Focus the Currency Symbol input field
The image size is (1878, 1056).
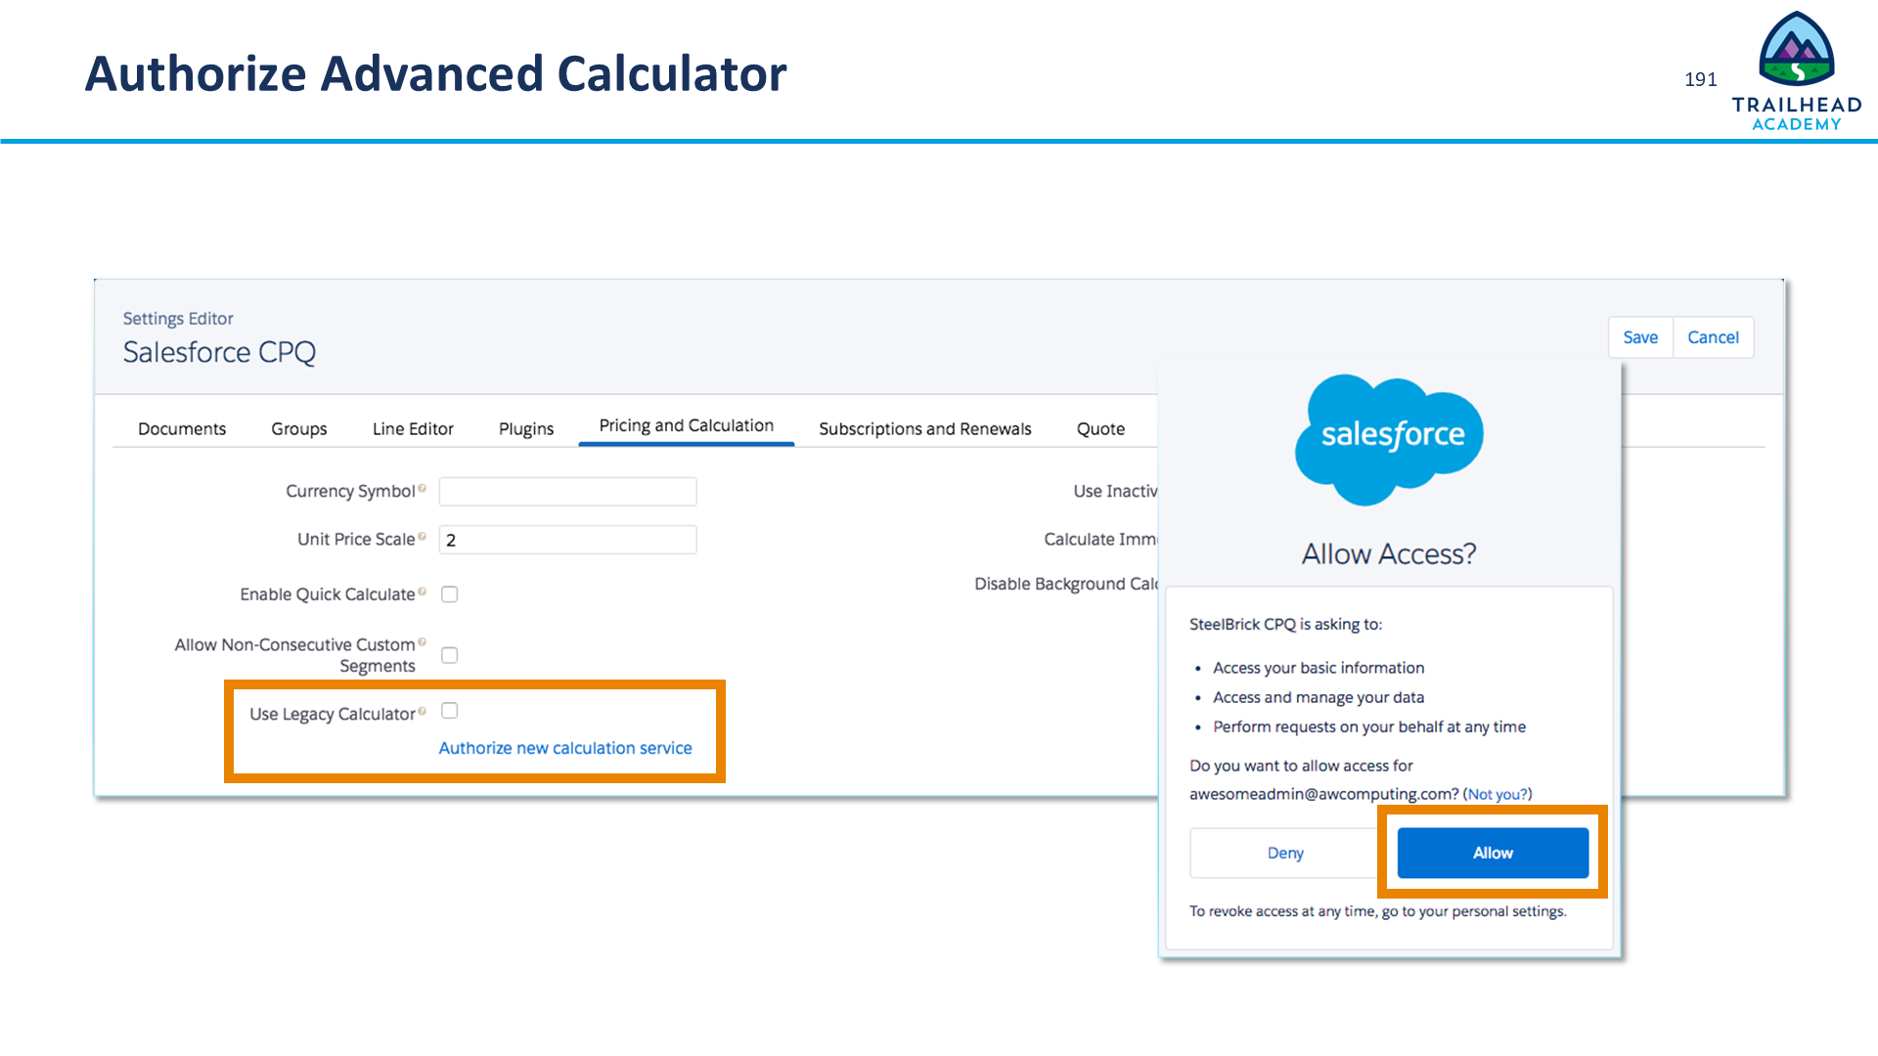click(568, 492)
